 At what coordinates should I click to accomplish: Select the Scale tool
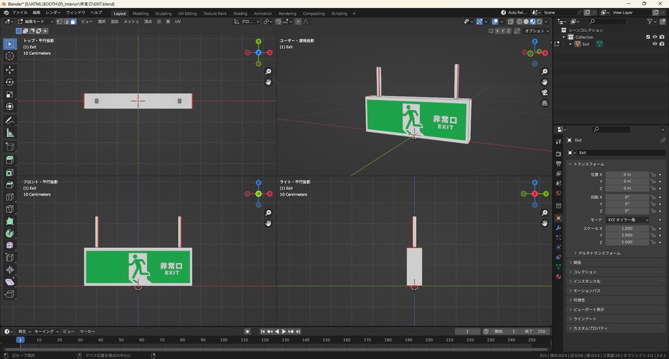click(10, 94)
